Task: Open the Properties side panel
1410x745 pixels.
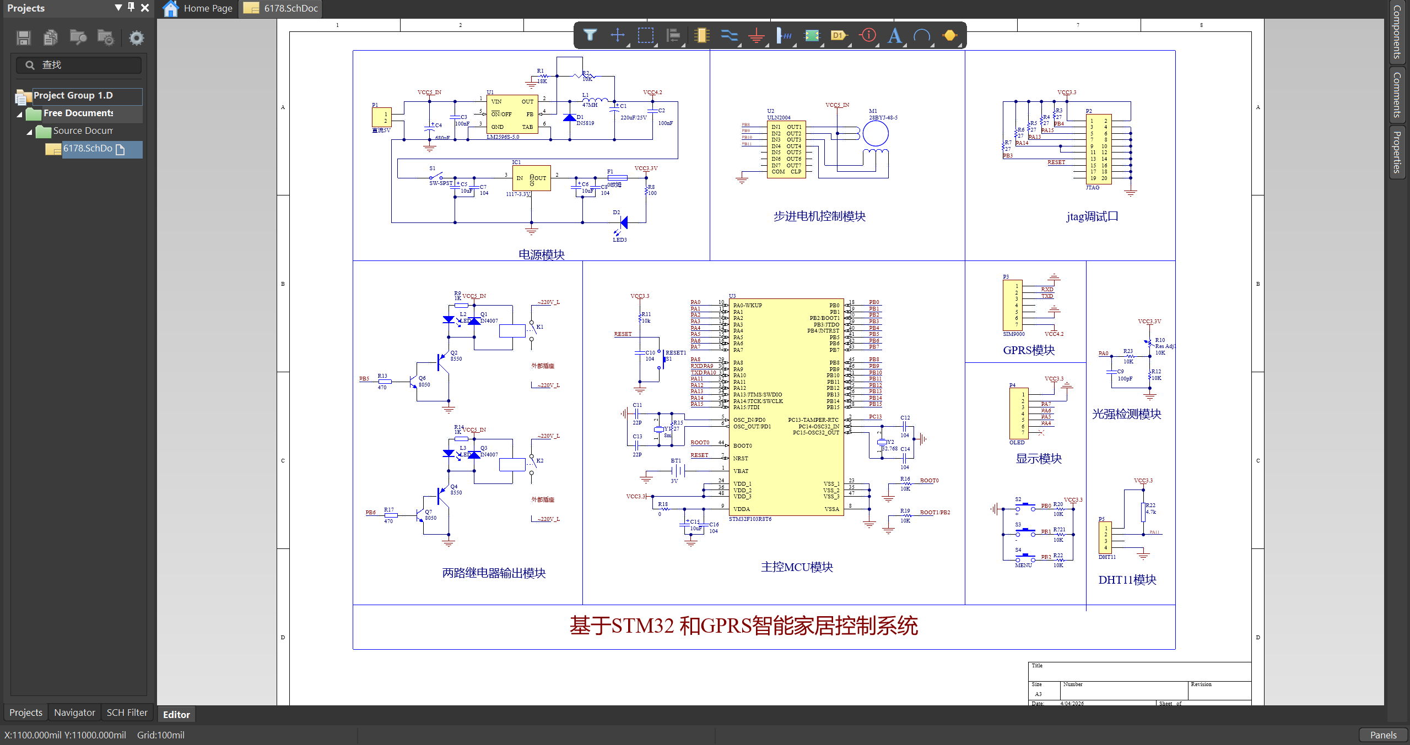Action: (x=1397, y=153)
